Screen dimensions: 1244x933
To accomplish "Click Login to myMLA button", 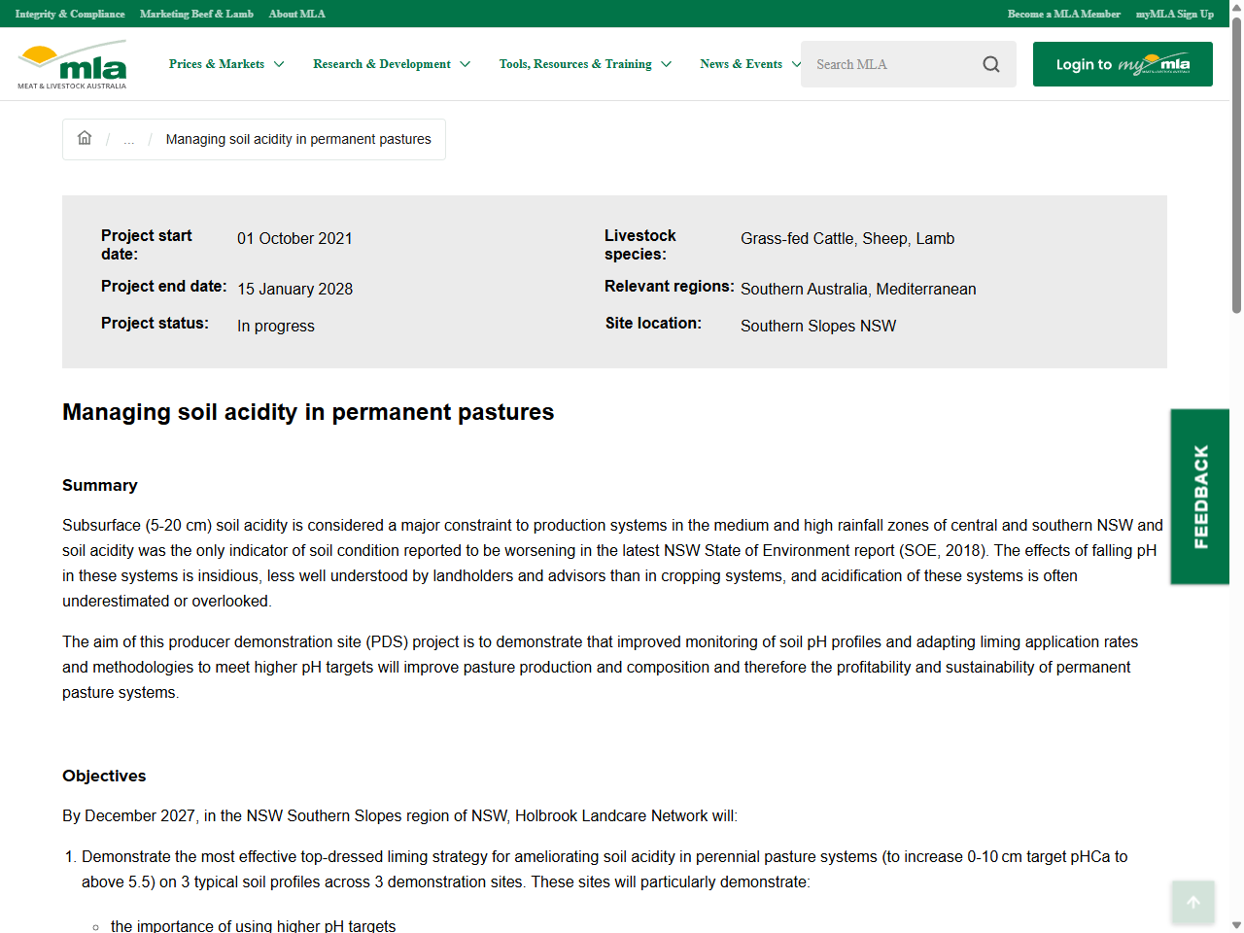I will click(1123, 64).
